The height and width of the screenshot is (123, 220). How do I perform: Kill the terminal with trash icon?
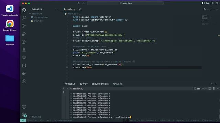click(x=214, y=88)
